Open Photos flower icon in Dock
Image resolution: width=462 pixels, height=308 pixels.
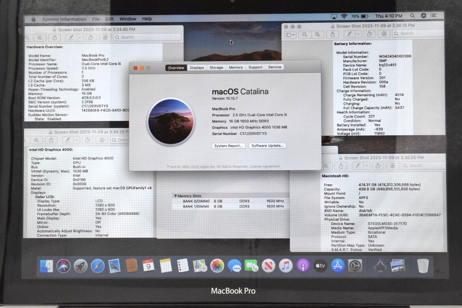217,266
